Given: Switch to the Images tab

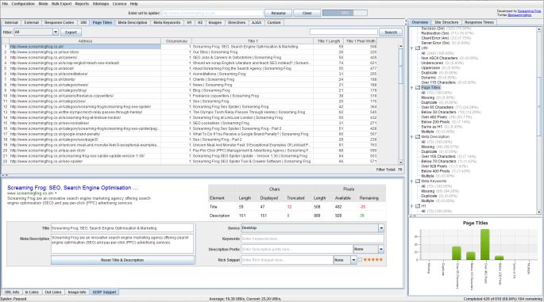Looking at the screenshot, I should pos(214,22).
